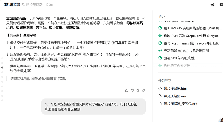Click the 【交互点】澄清问题 heading
This screenshot has width=223, height=122.
pyautogui.click(x=22, y=35)
